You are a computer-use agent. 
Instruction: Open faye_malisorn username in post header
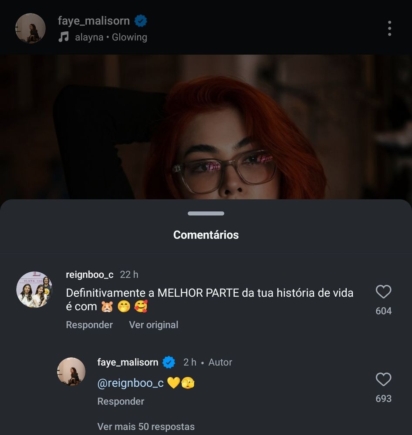[x=94, y=21]
